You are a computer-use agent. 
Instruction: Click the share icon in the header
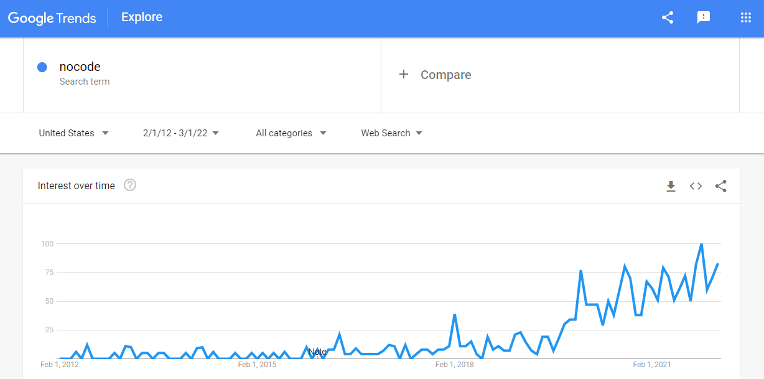(x=668, y=17)
